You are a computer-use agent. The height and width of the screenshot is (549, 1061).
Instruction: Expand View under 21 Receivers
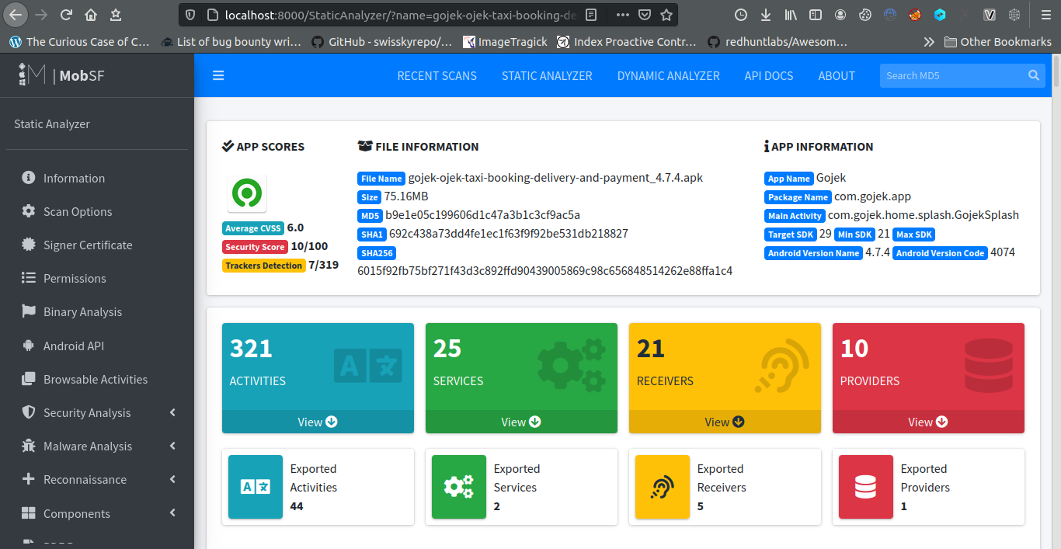click(725, 422)
